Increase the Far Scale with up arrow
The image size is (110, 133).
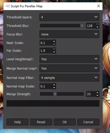(54, 49)
